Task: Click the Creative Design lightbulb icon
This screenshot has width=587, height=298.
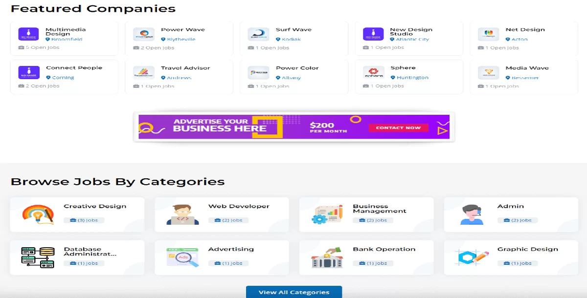Action: [38, 214]
